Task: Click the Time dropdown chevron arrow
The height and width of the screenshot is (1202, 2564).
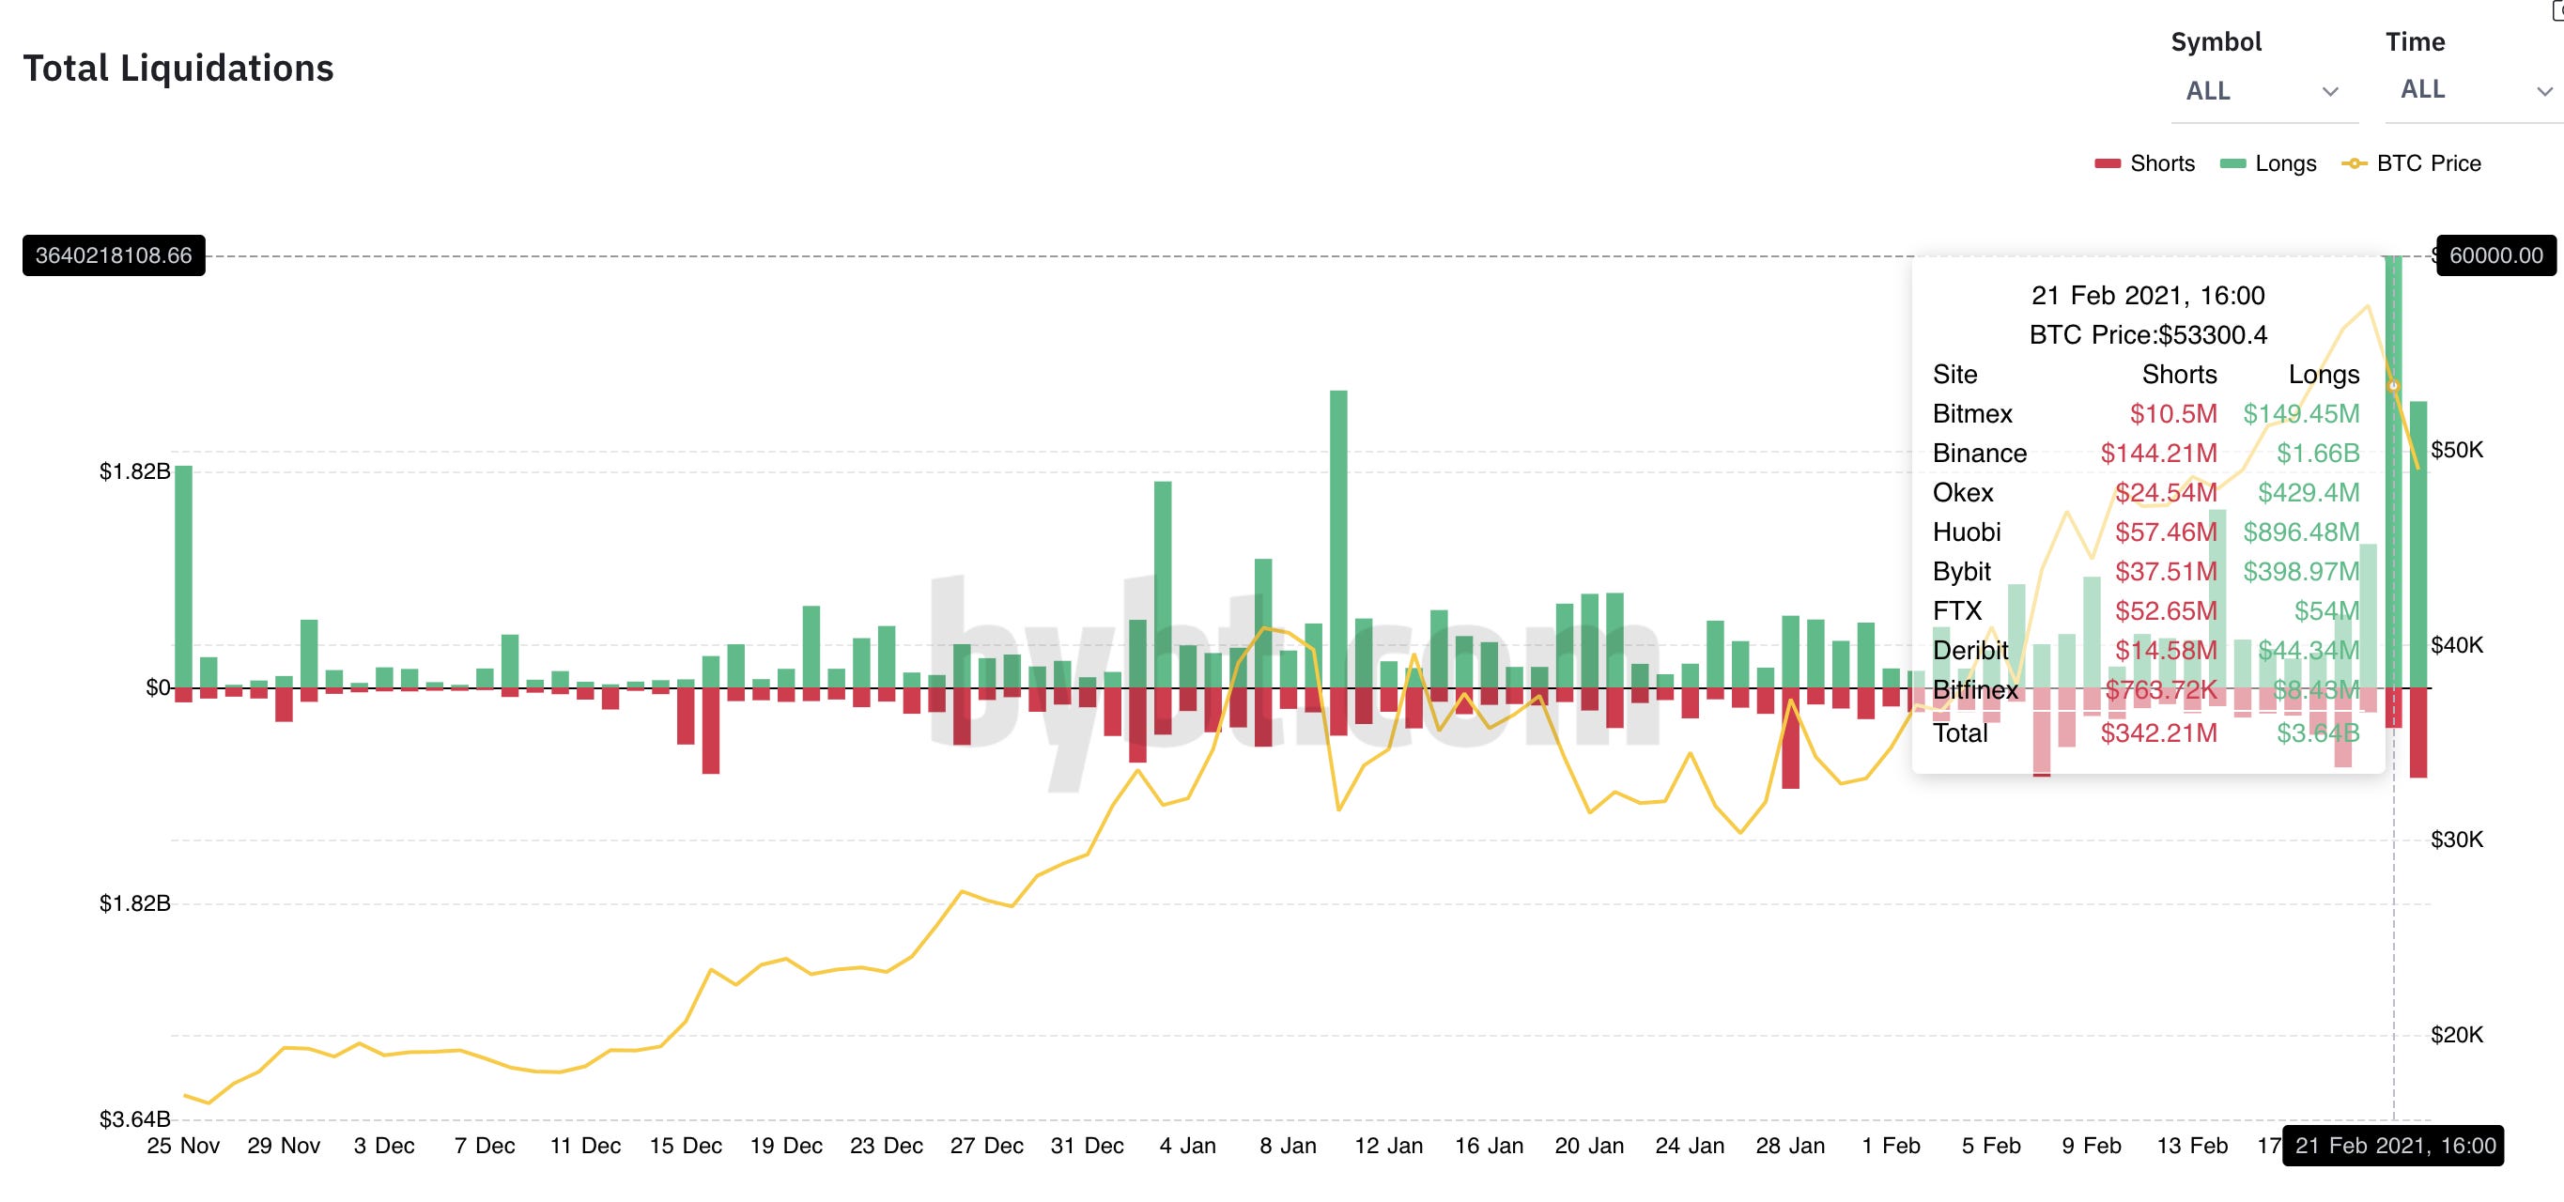Action: click(x=2544, y=91)
